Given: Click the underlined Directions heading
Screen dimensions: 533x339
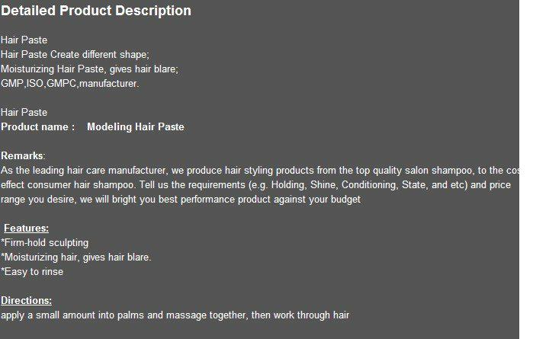Looking at the screenshot, I should 26,301.
